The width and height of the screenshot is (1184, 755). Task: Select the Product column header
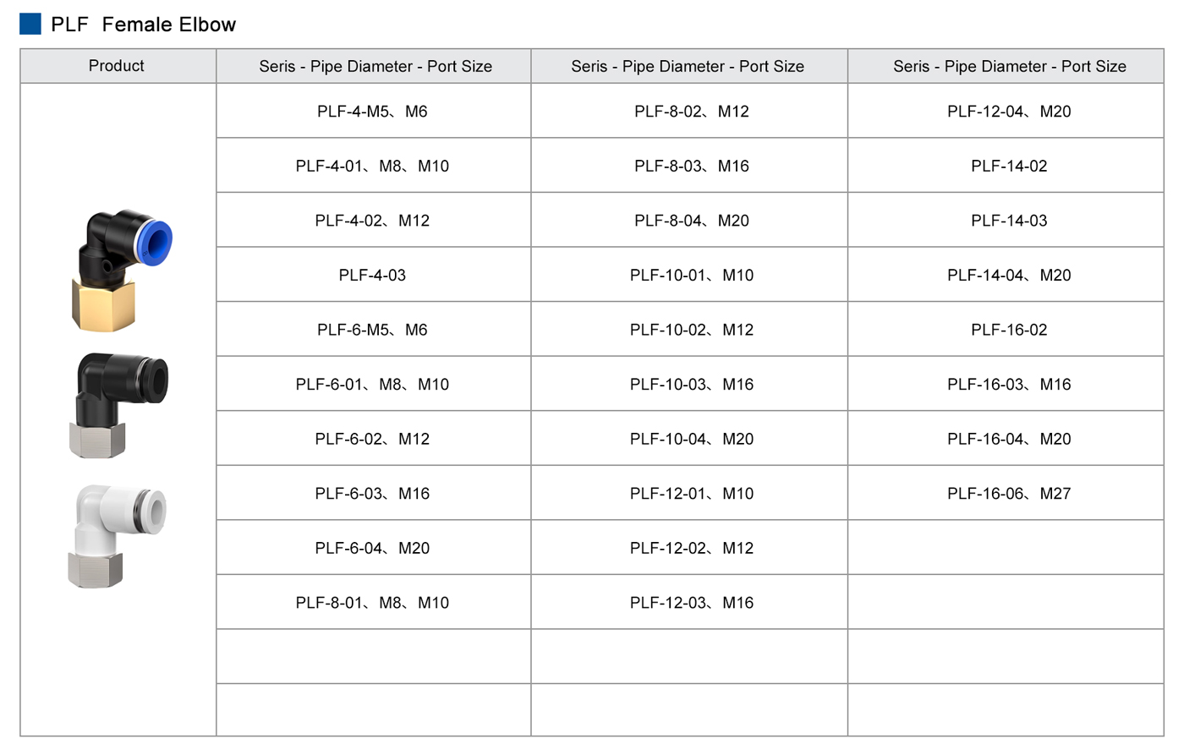tap(118, 66)
